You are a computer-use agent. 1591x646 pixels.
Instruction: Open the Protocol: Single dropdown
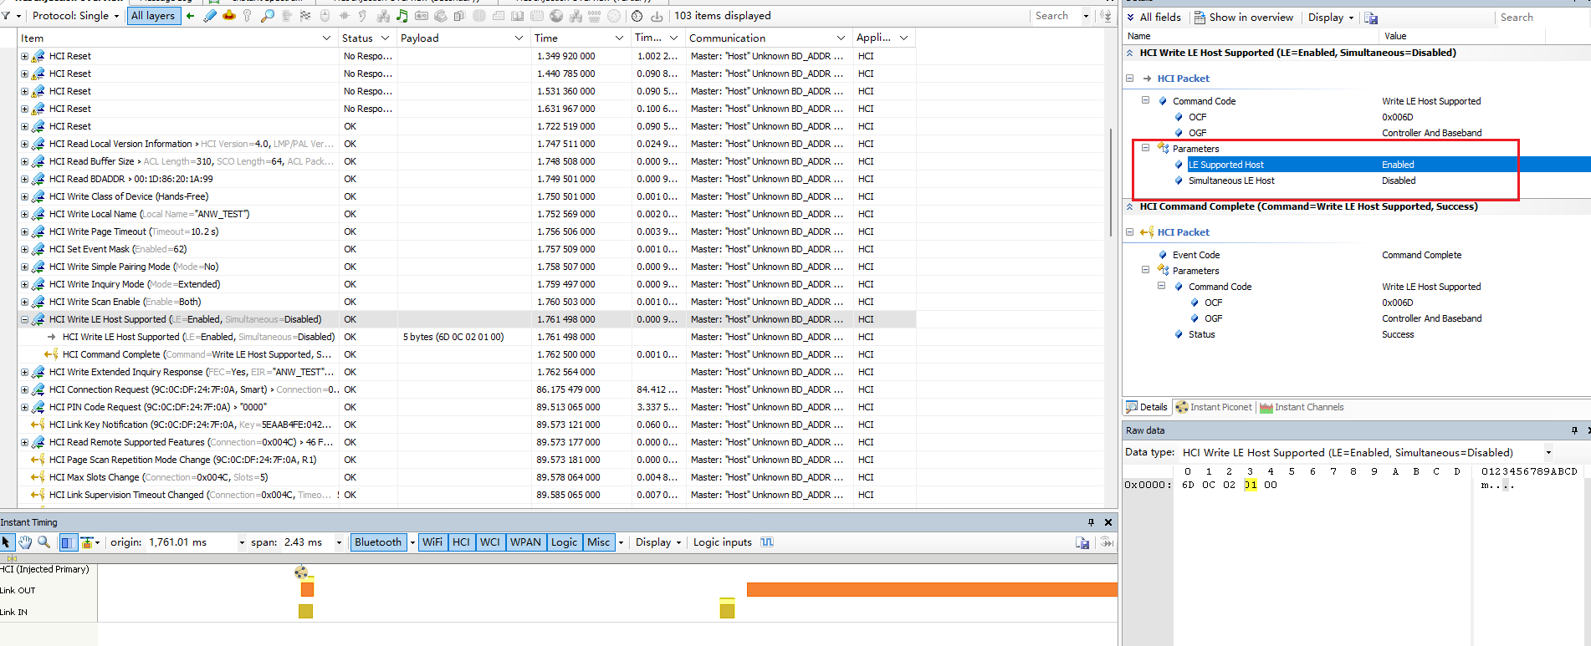pos(75,15)
